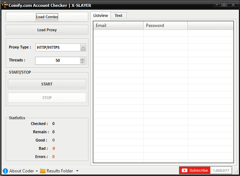The height and width of the screenshot is (176, 240).
Task: Click the subscriber count 1,000,077
Action: (x=221, y=171)
